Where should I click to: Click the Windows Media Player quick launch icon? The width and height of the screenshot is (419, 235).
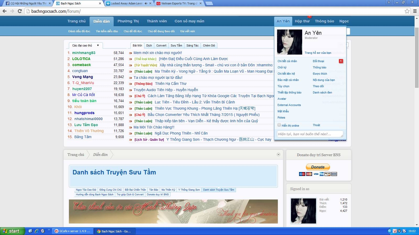click(x=43, y=231)
